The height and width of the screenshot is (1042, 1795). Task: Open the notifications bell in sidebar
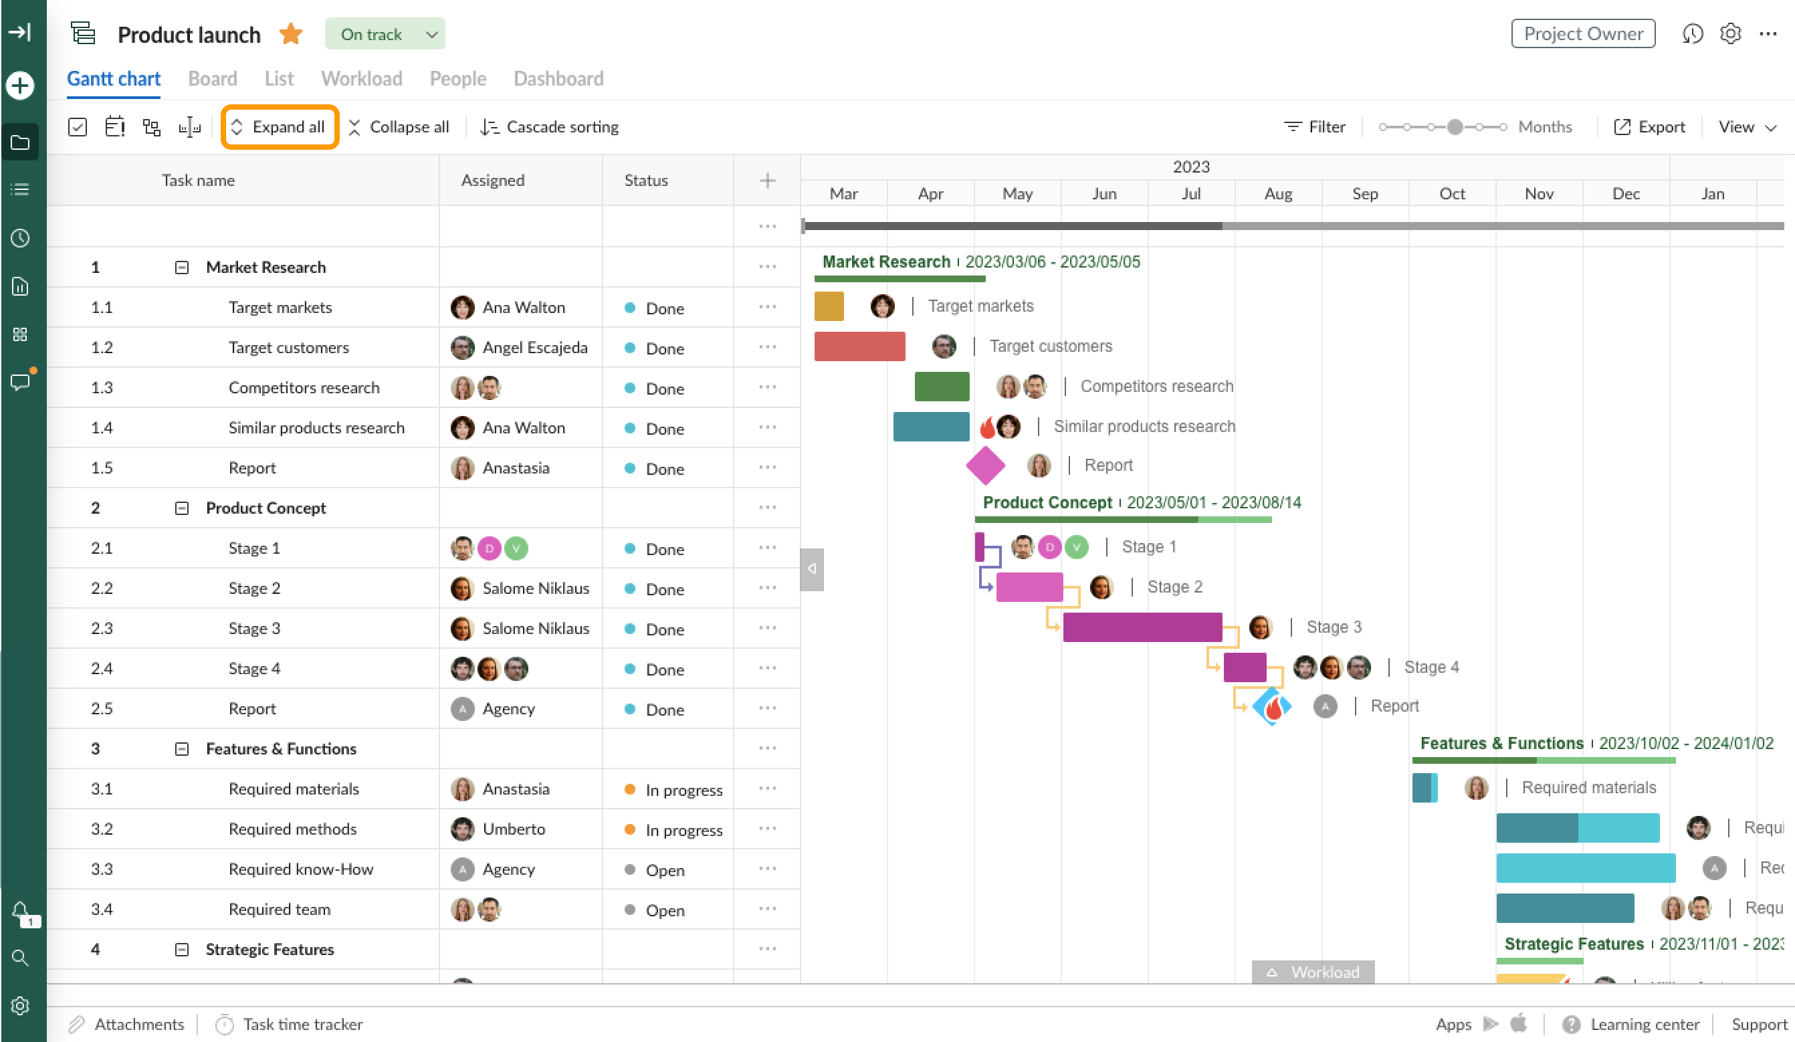(20, 910)
